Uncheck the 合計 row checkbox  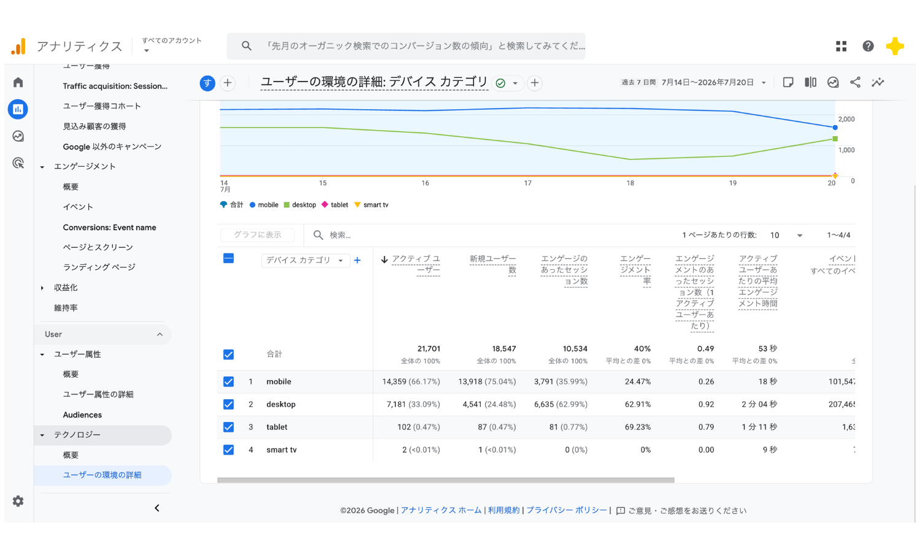click(x=228, y=355)
